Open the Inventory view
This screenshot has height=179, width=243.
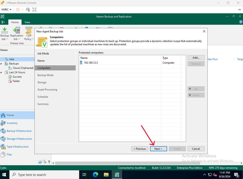12,123
